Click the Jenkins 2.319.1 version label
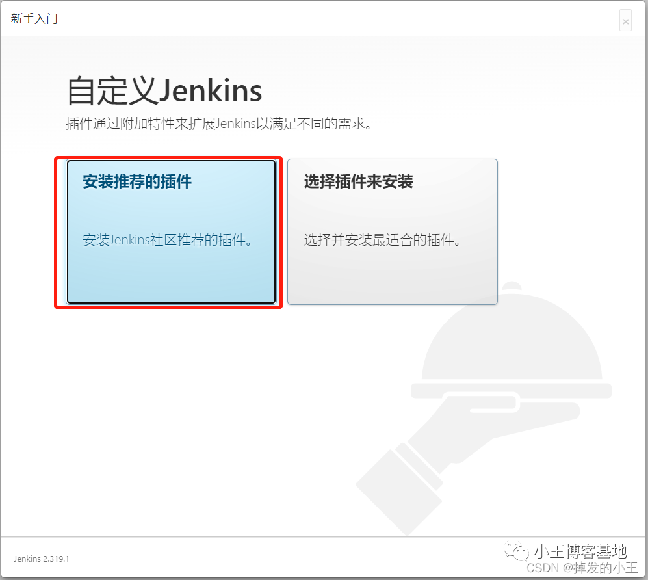 coord(42,559)
